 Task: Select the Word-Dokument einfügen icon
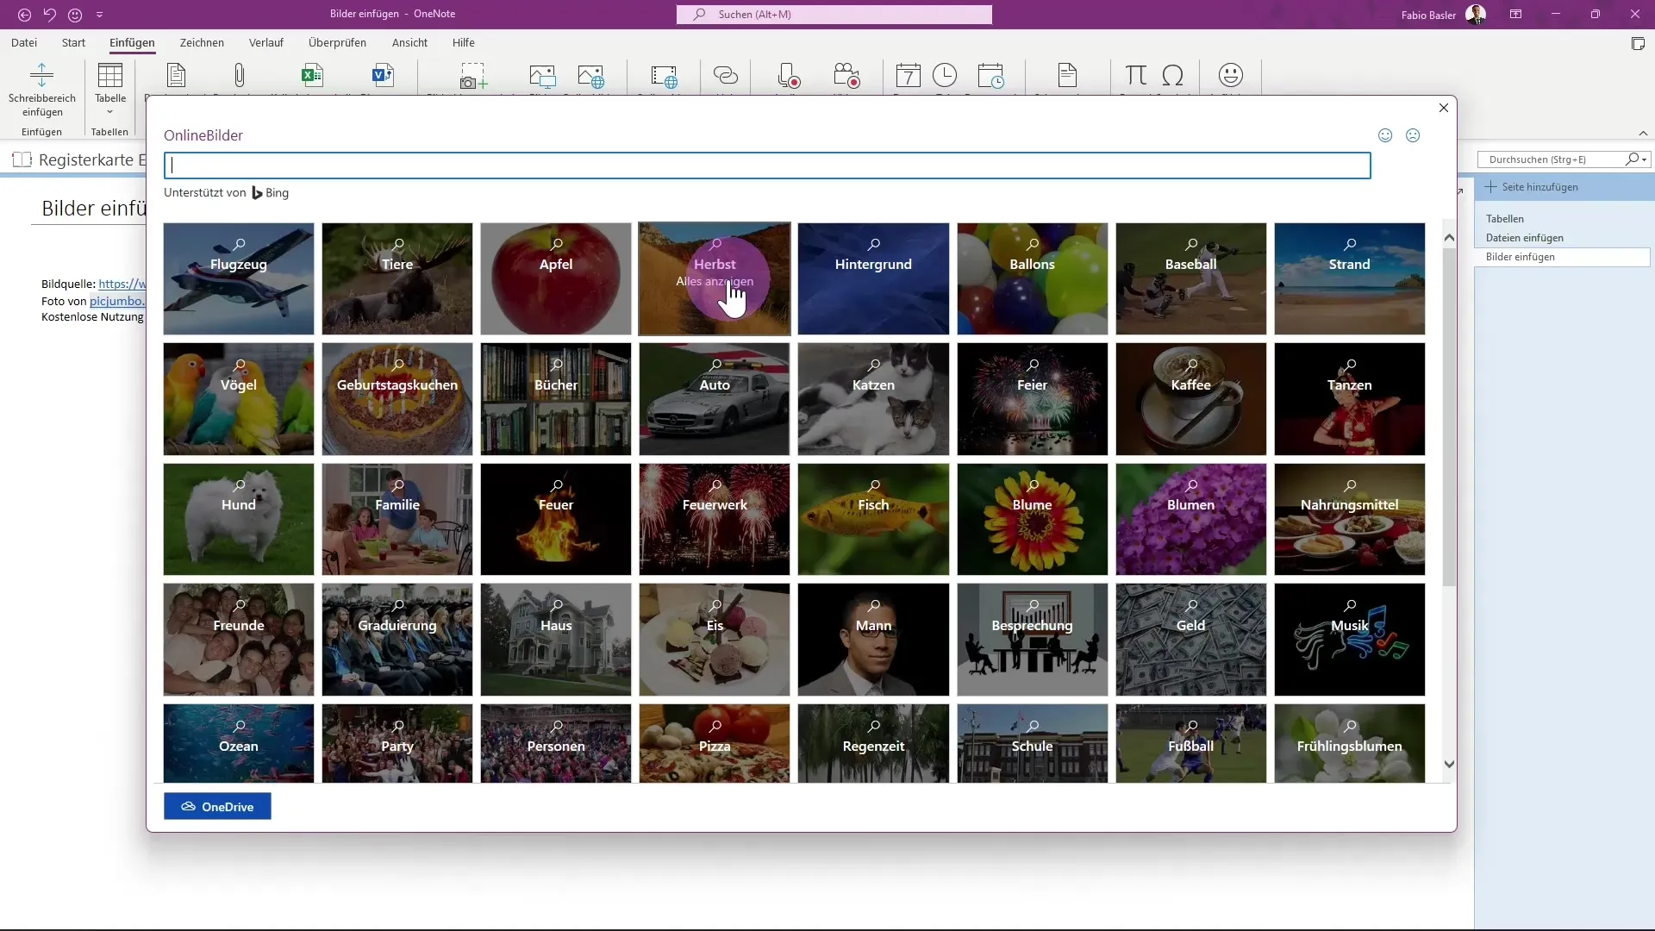(383, 75)
